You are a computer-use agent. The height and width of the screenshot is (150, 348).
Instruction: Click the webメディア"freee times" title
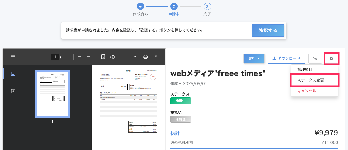tap(218, 74)
